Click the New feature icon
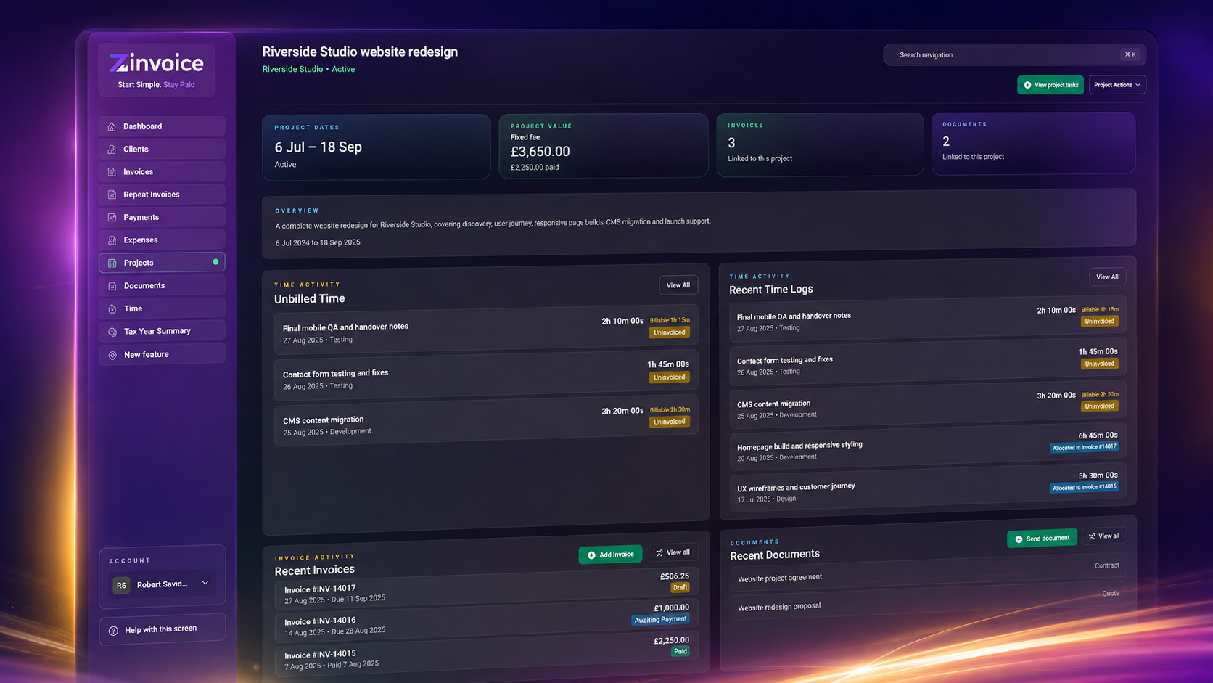 [x=112, y=355]
